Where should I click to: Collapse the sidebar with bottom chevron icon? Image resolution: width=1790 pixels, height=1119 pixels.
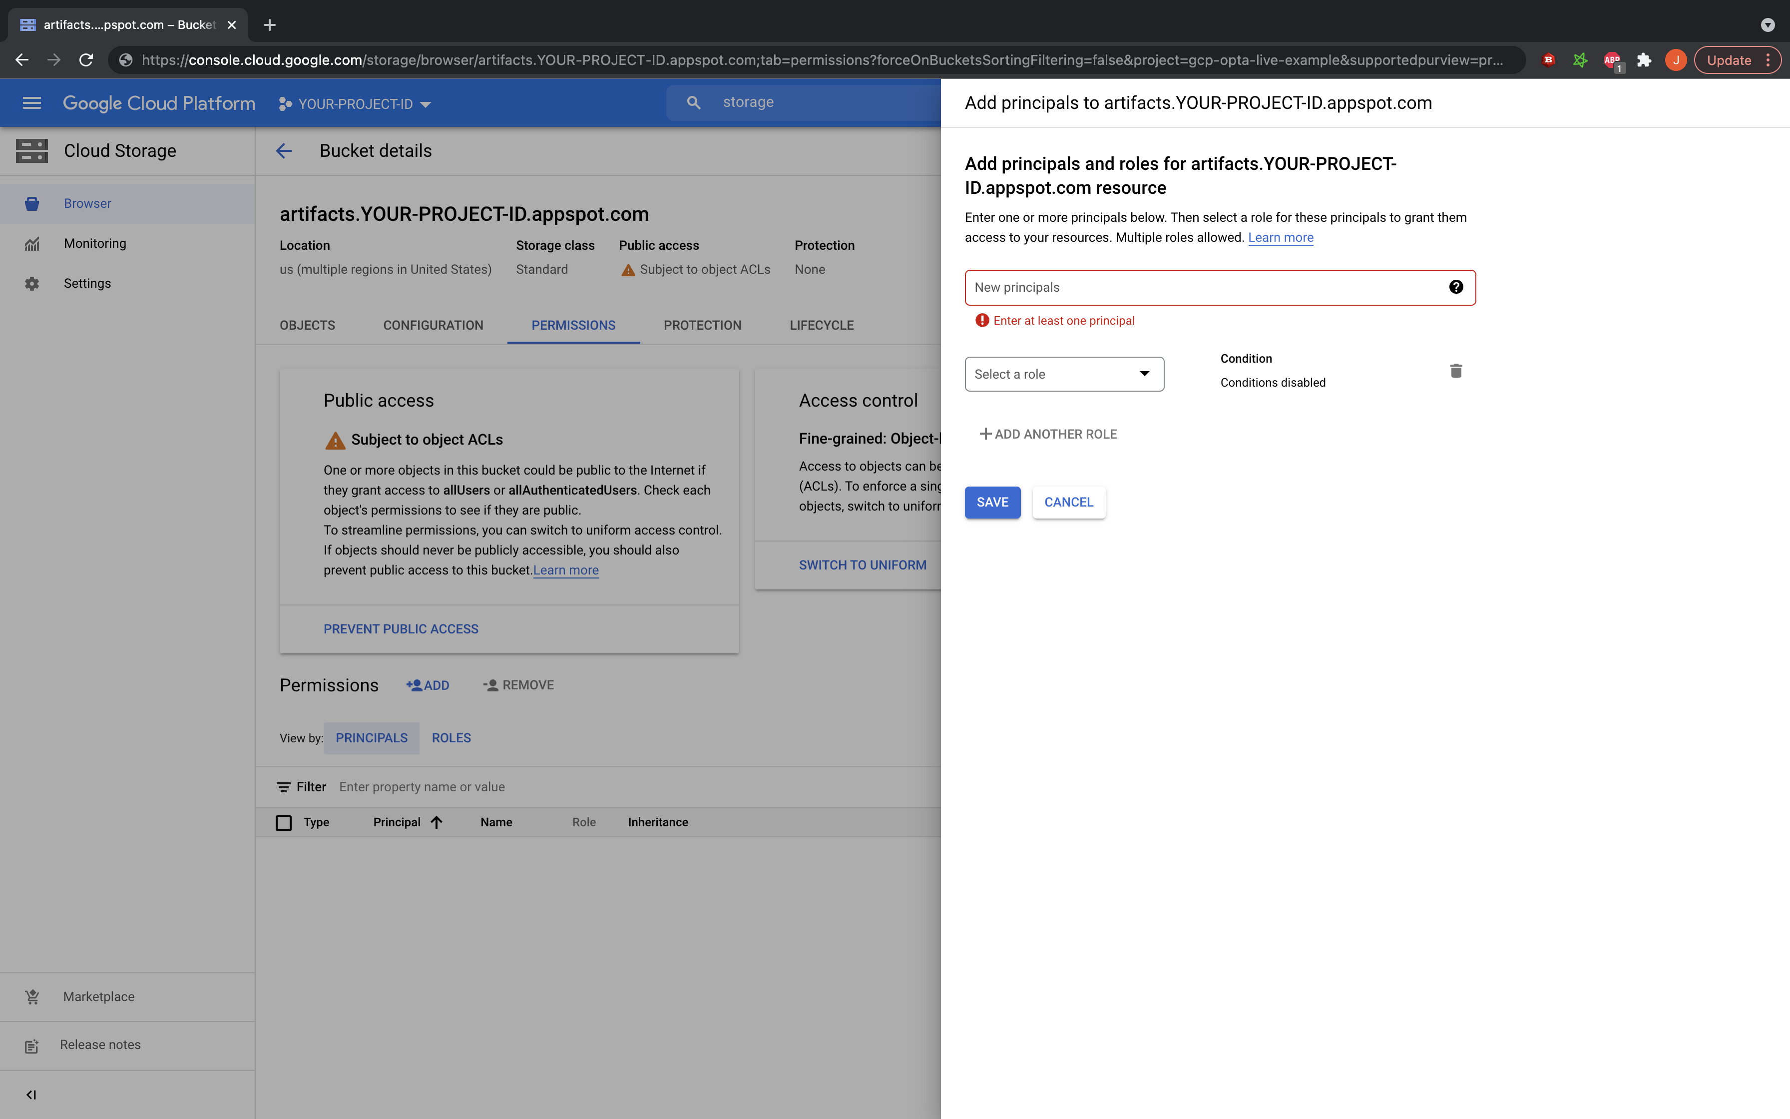[31, 1095]
